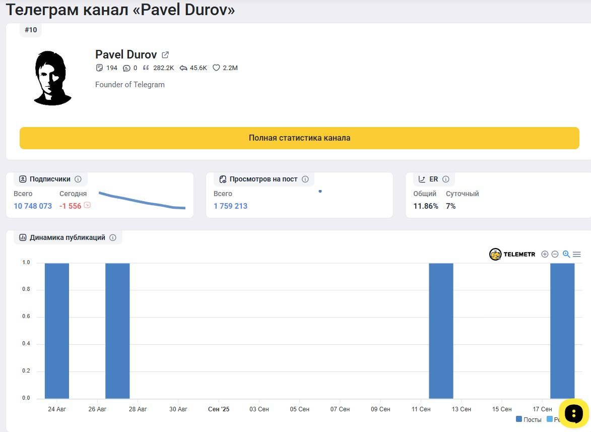Click the forwards arrow icon near 45.6K
Screen dimensions: 591x432
click(183, 68)
